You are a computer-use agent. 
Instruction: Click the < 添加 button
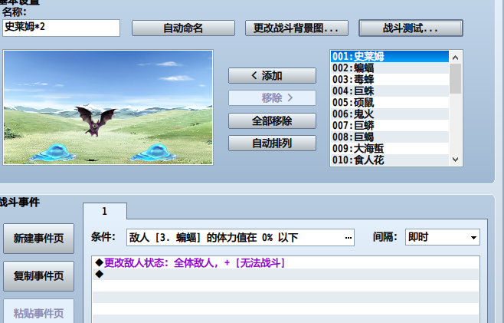coord(272,76)
